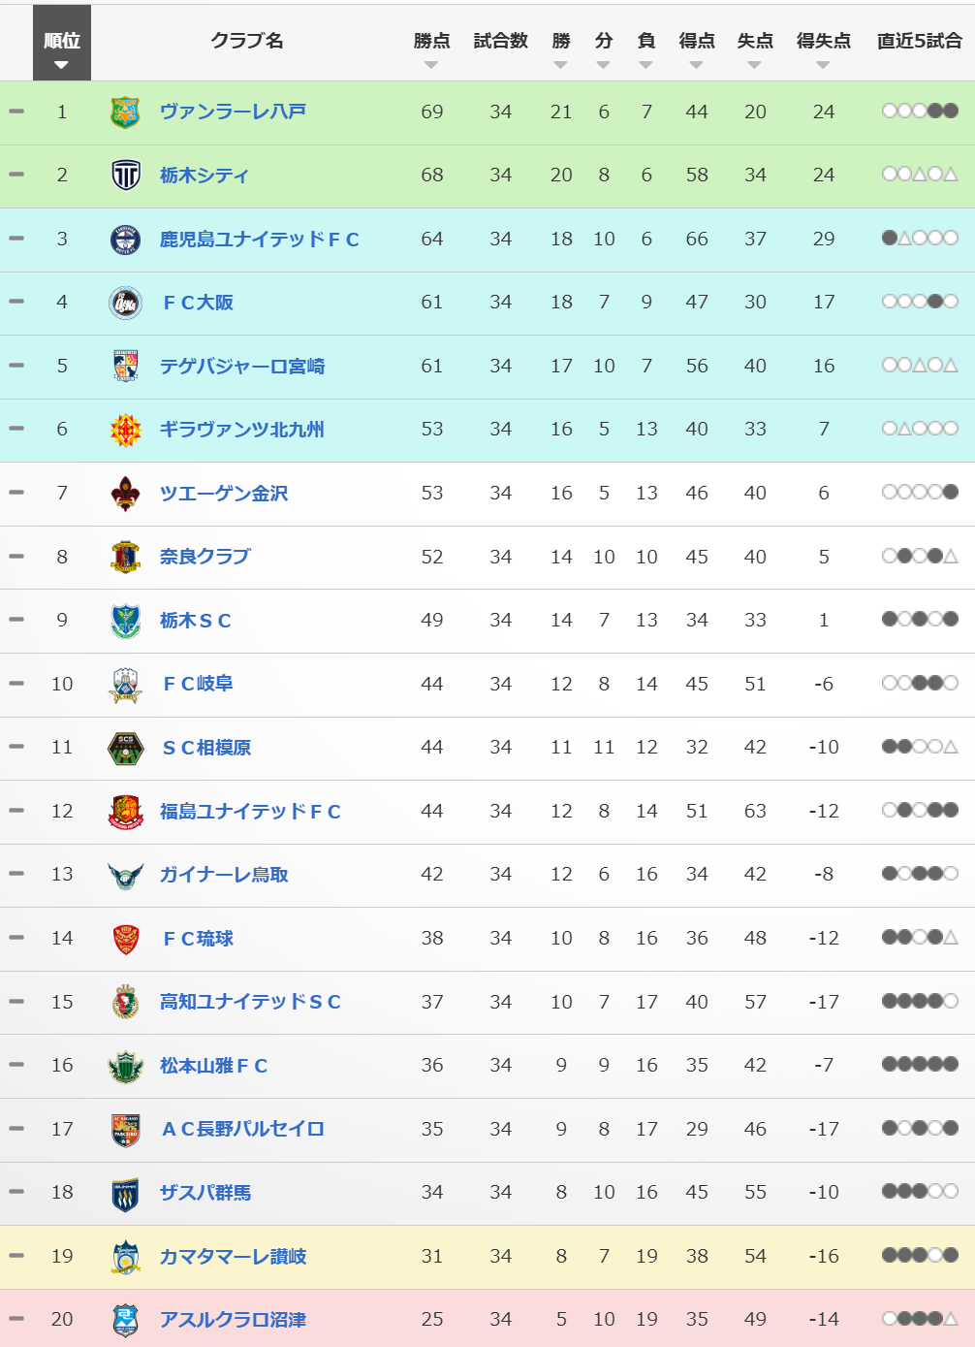The image size is (975, 1347).
Task: Sort table by 勝点 column arrow
Action: pyautogui.click(x=431, y=65)
